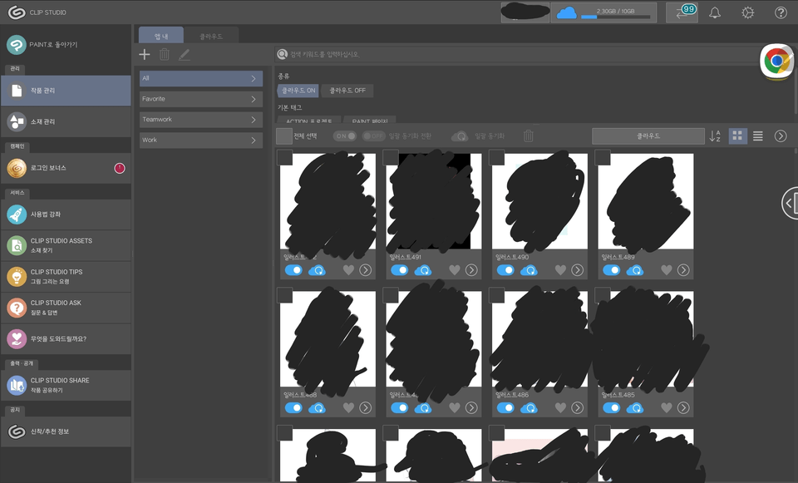Open 소재 관리 in the sidebar
The width and height of the screenshot is (798, 483).
pyautogui.click(x=66, y=121)
